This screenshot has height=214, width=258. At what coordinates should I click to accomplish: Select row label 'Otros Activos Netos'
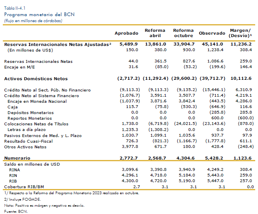[x=25, y=147]
